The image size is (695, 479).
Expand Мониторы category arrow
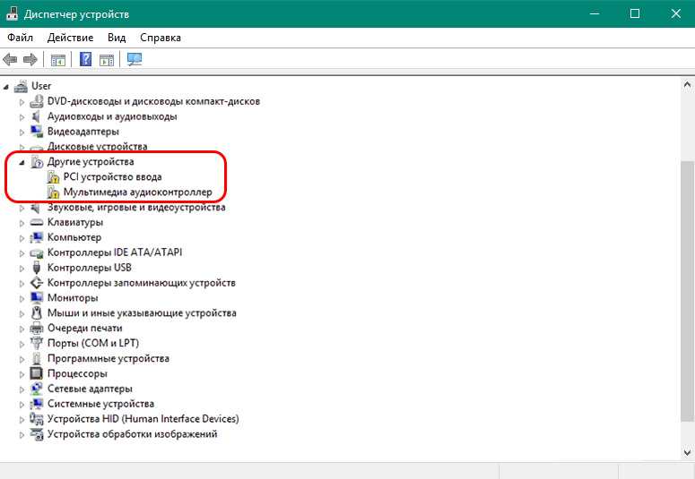tap(22, 298)
